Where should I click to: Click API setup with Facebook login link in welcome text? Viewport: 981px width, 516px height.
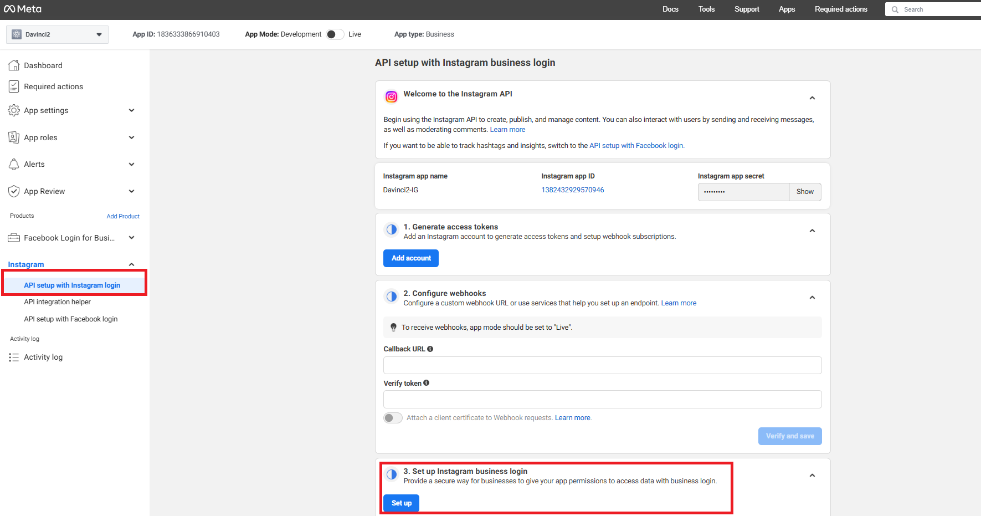[x=637, y=146]
